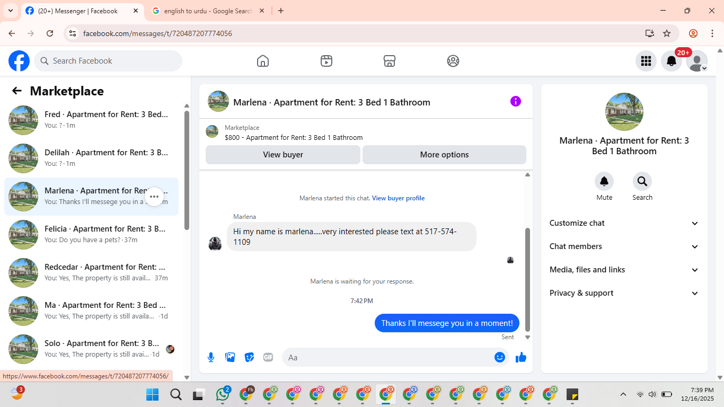Open the Reels video icon in top navigation
The width and height of the screenshot is (724, 407).
pos(326,61)
